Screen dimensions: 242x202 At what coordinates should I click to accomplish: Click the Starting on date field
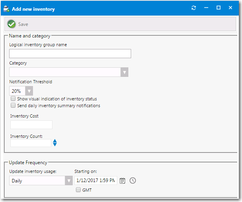[x=95, y=181]
